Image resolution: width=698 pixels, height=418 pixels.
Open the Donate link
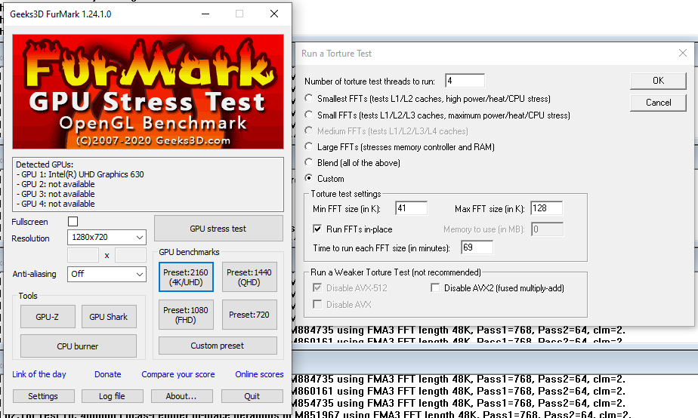[x=108, y=374]
